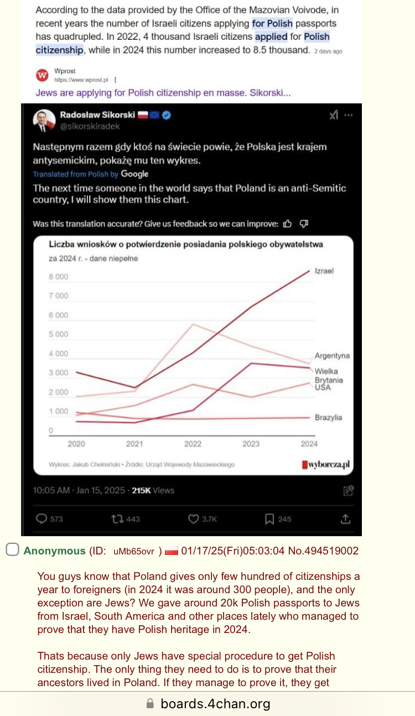Click the Wprost site logo icon
This screenshot has height=716, width=415.
[x=42, y=75]
